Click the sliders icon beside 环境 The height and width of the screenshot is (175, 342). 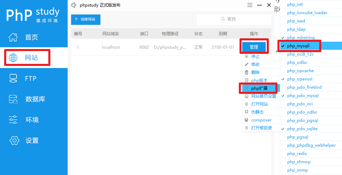[x=13, y=119]
